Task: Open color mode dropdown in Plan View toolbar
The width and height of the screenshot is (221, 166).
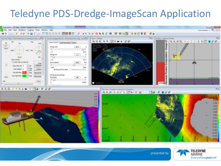Action: pos(156,93)
